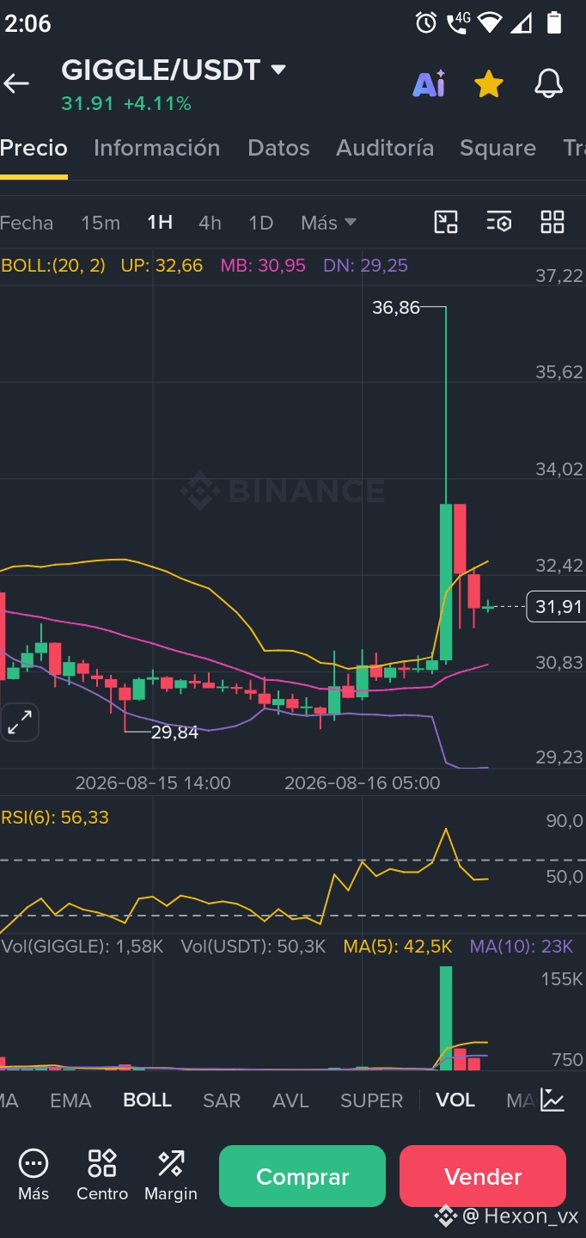Tap the MA(10): 23K volume label

pyautogui.click(x=522, y=947)
